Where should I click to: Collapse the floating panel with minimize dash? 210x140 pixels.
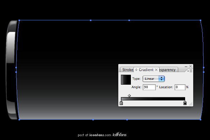(186, 66)
